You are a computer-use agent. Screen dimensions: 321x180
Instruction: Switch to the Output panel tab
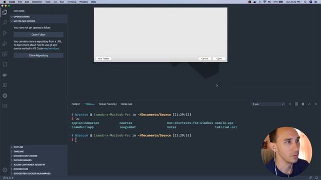click(76, 104)
